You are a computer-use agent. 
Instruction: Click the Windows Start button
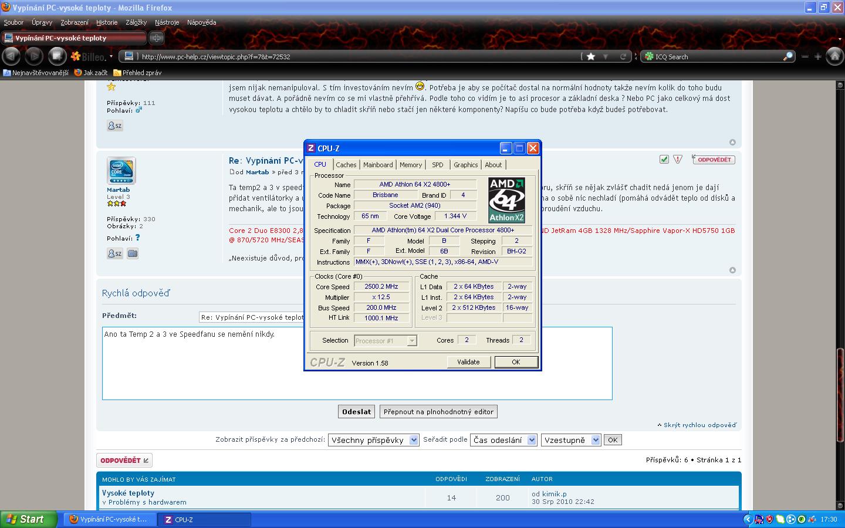tap(28, 519)
